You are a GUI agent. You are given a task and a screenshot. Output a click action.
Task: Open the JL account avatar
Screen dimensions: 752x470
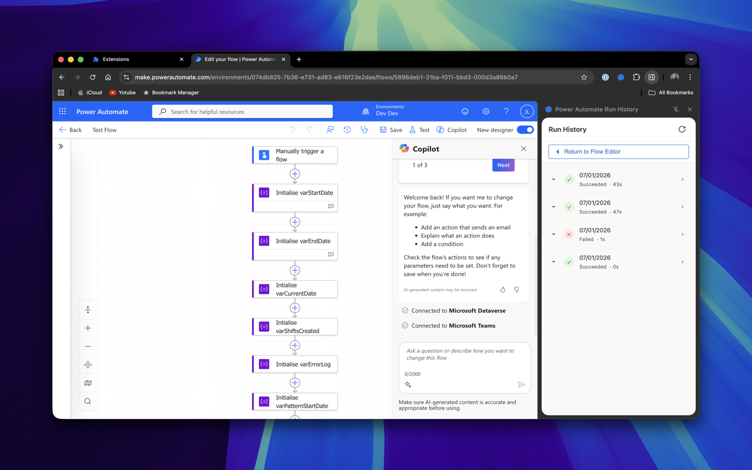pos(526,112)
